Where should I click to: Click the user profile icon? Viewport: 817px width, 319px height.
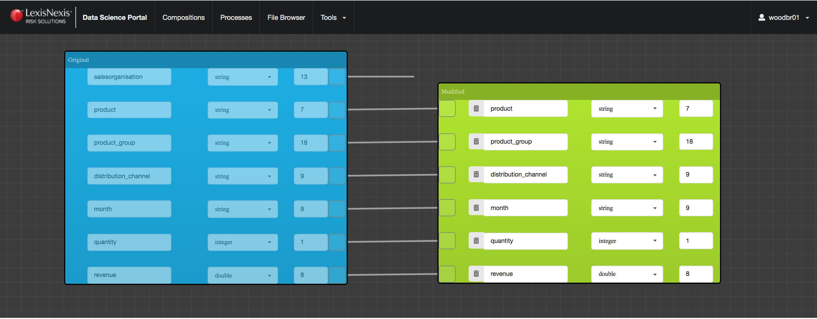(761, 18)
